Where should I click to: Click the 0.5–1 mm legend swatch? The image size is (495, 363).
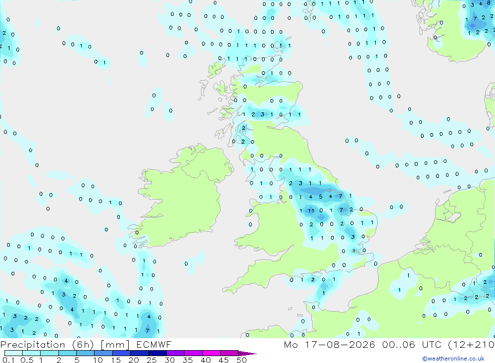point(31,353)
